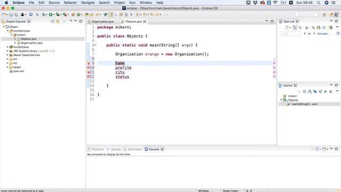The image size is (341, 192).
Task: Click the Open Perspective icon
Action: click(x=324, y=14)
